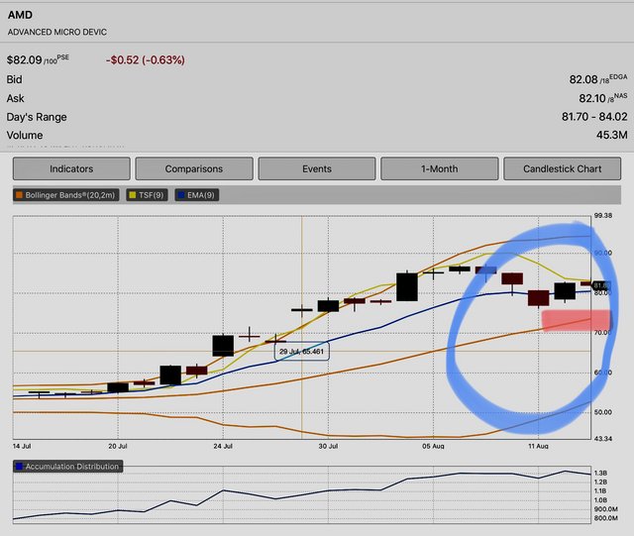This screenshot has height=536, width=634.
Task: Click the orange Bollinger Bands color swatch
Action: [x=19, y=195]
